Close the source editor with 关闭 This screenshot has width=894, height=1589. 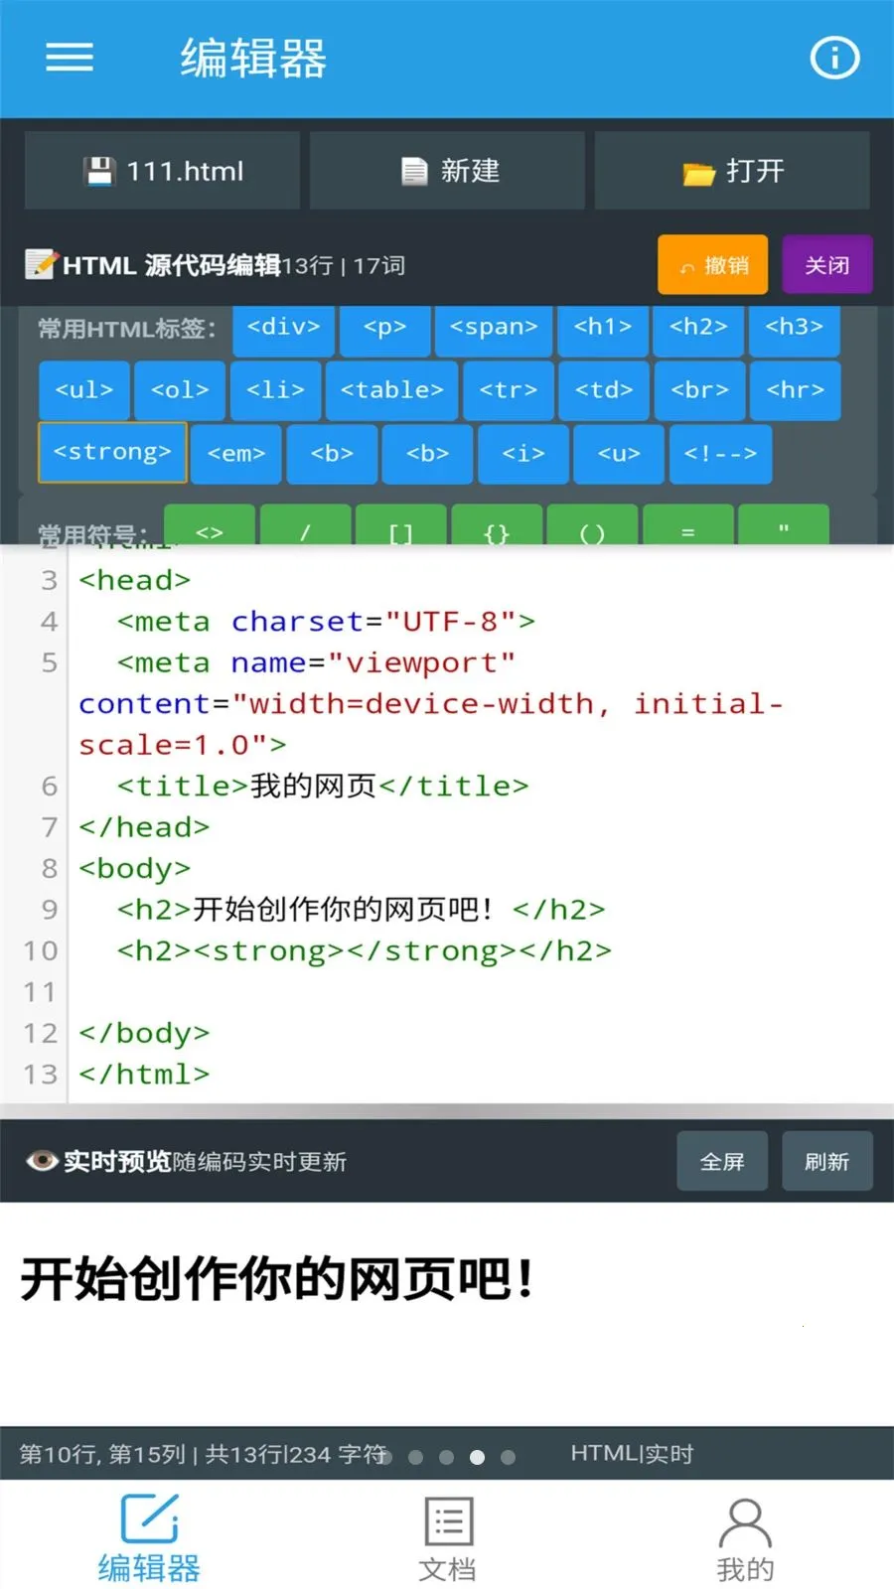click(826, 265)
